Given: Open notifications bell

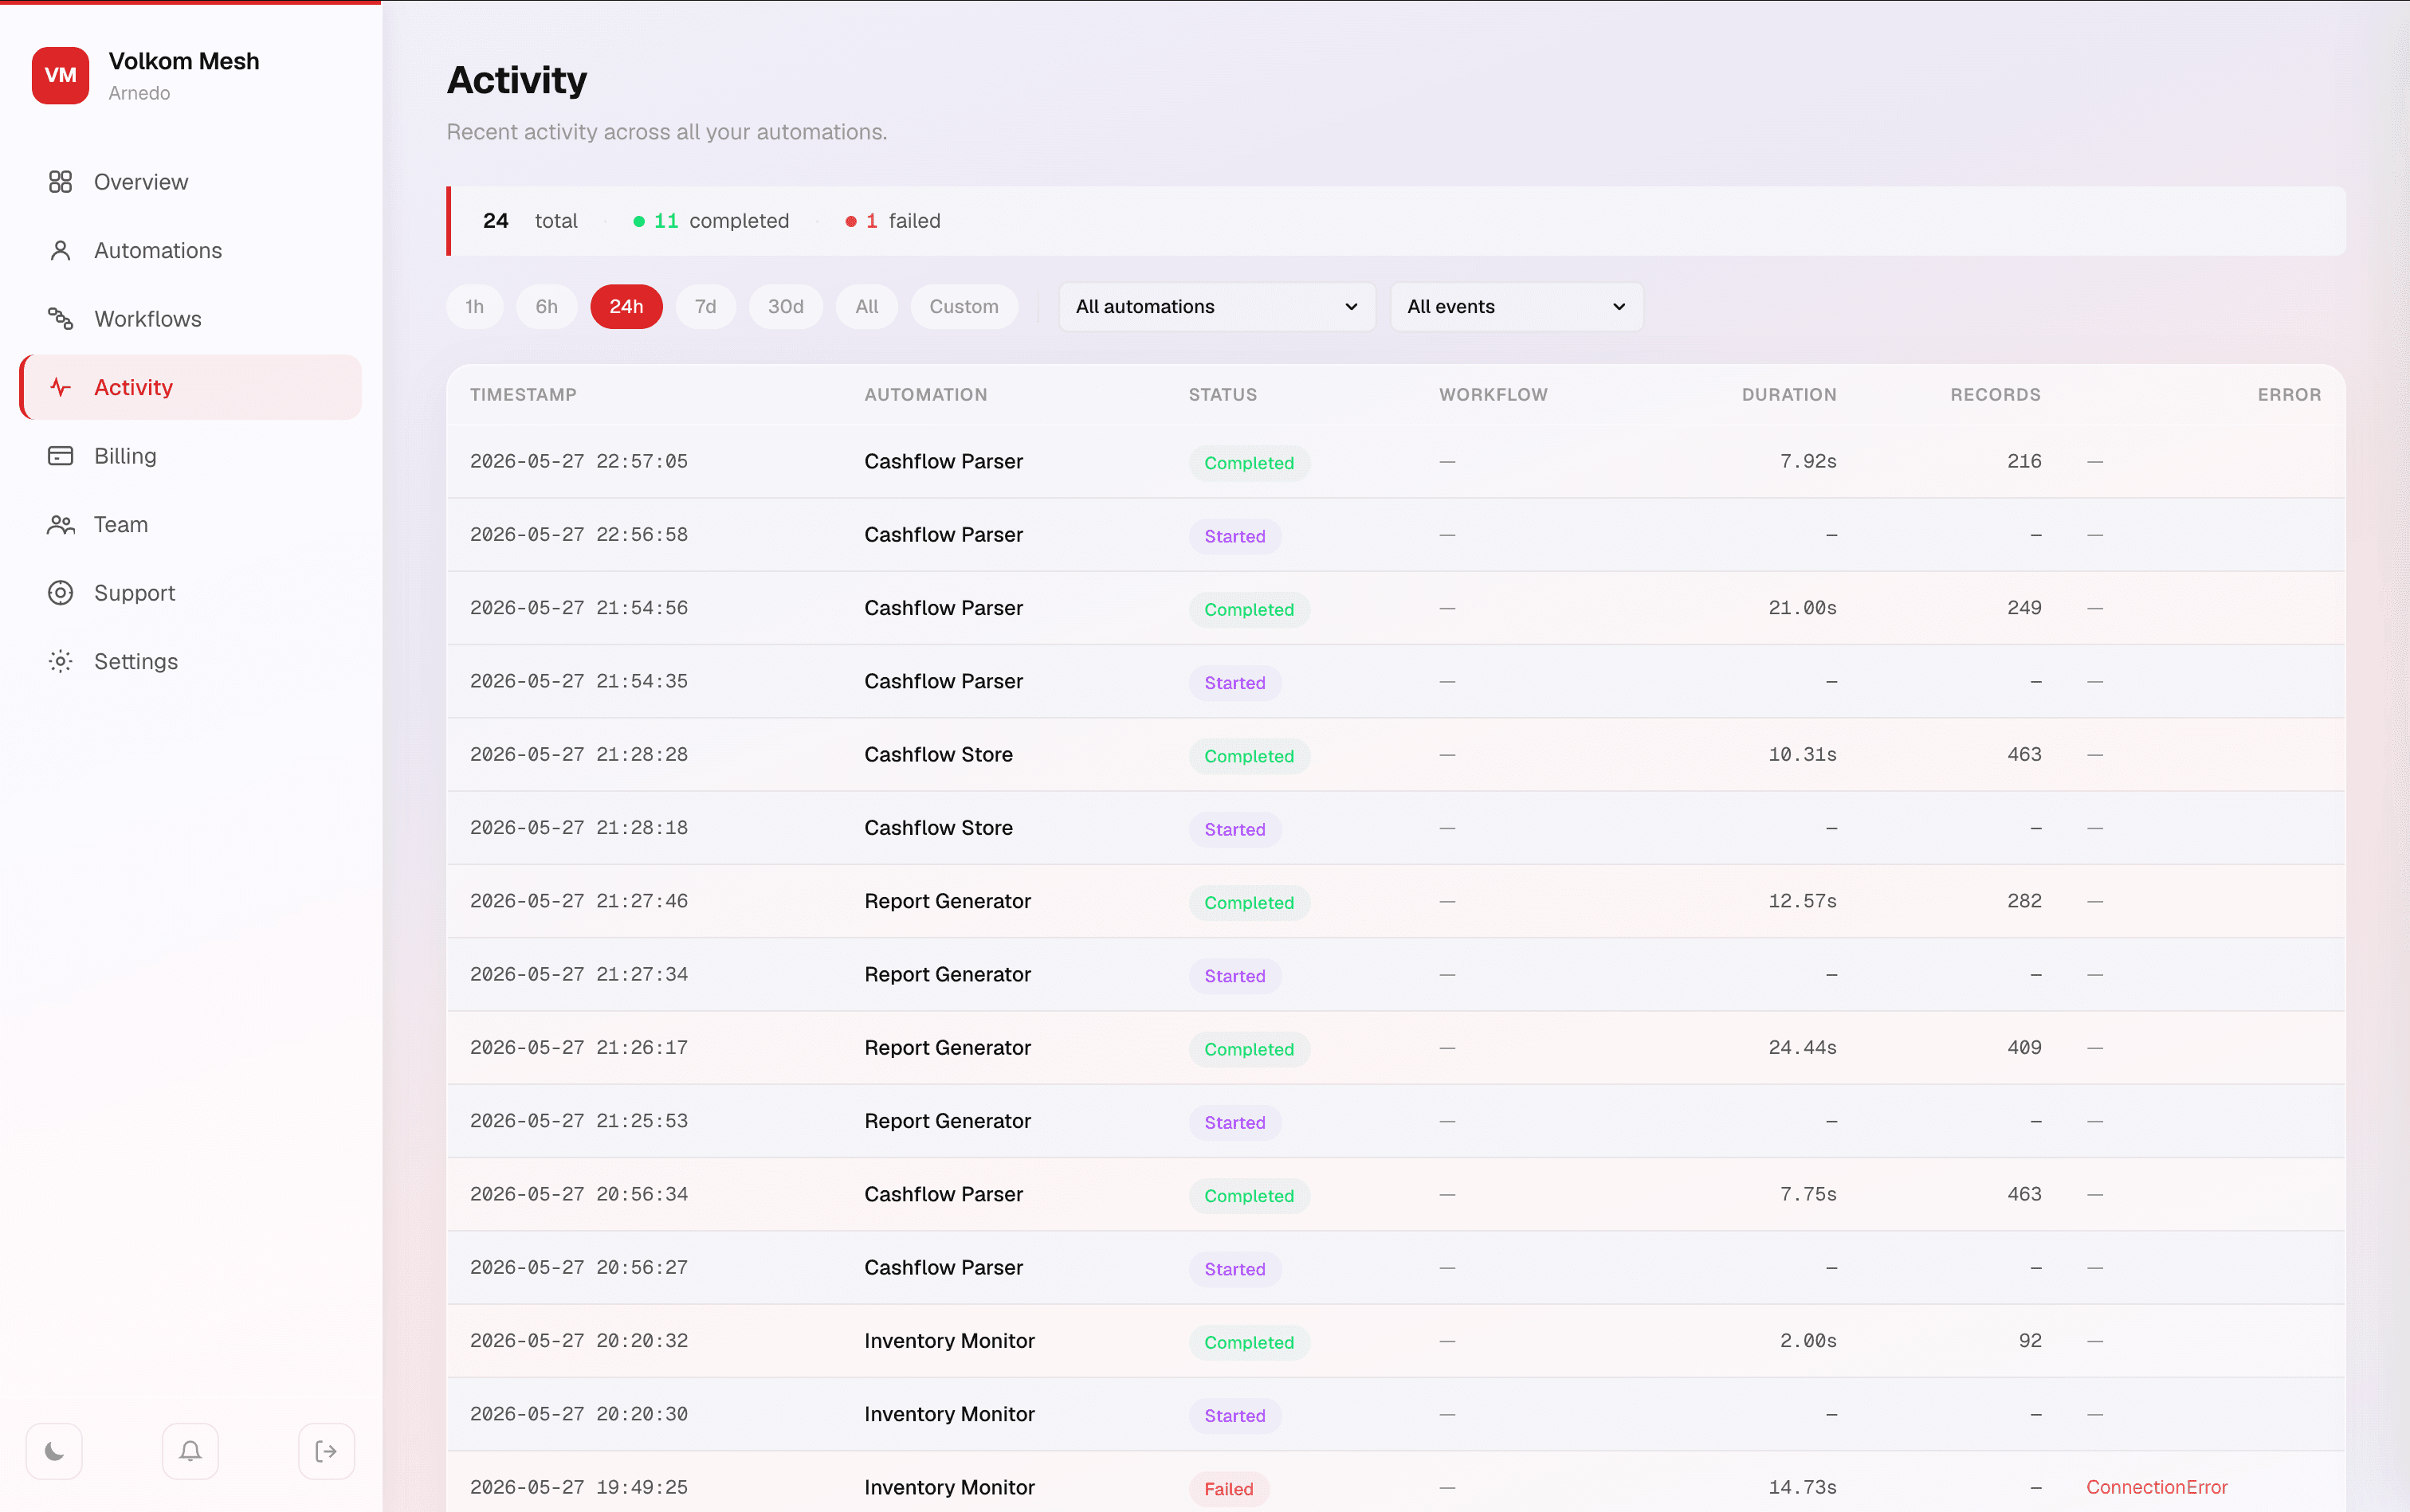Looking at the screenshot, I should pos(190,1450).
